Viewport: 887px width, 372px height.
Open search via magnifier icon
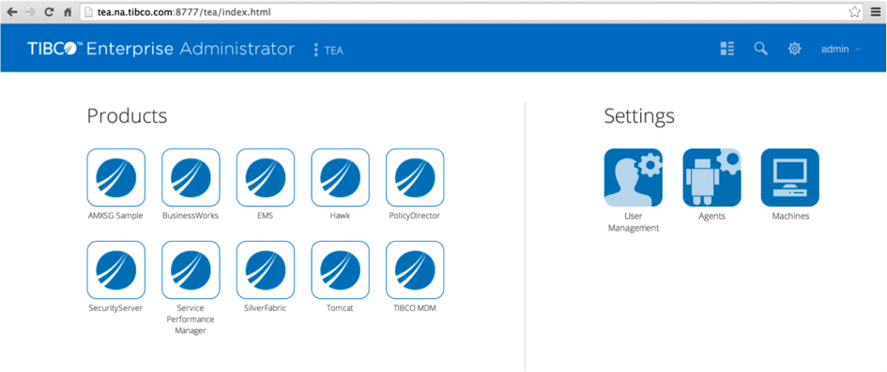761,49
